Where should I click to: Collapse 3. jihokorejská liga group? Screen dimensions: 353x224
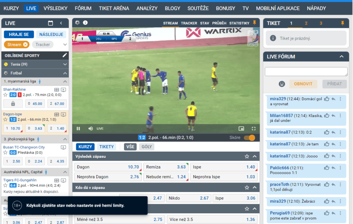pyautogui.click(x=65, y=139)
